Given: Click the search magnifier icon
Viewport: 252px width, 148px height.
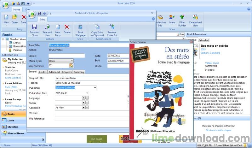Looking at the screenshot, I should click(x=179, y=34).
